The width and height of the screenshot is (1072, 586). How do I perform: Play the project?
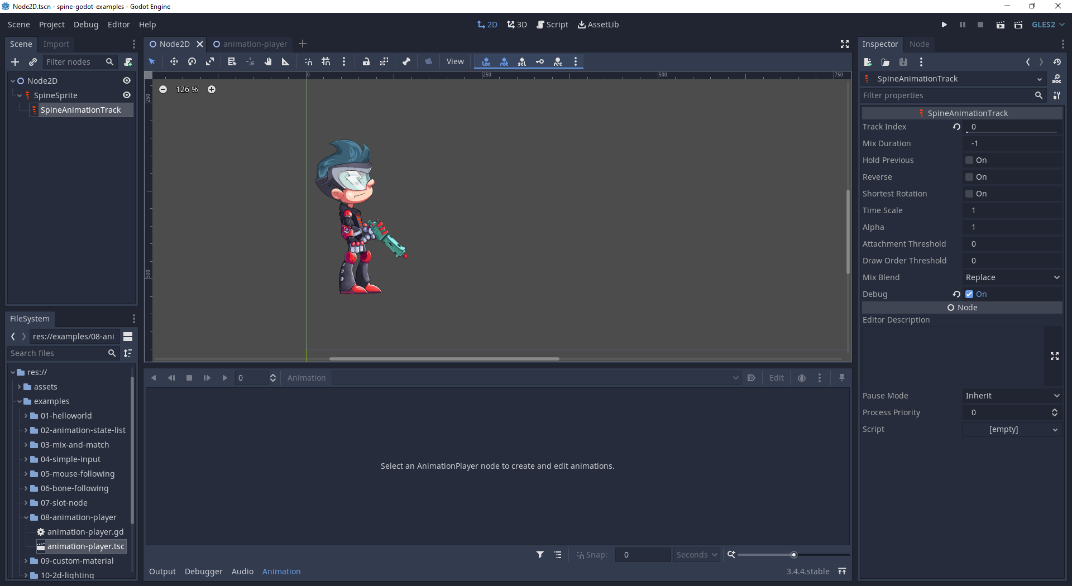pos(944,25)
